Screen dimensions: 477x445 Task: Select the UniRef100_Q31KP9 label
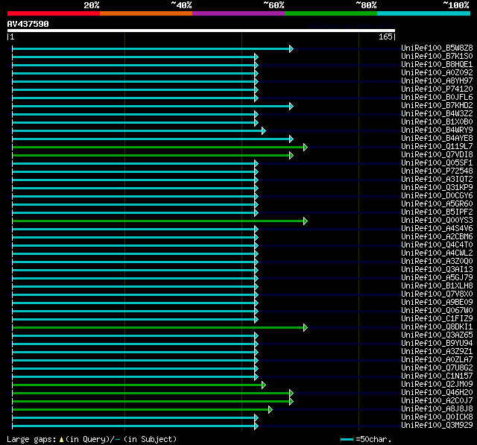point(437,188)
